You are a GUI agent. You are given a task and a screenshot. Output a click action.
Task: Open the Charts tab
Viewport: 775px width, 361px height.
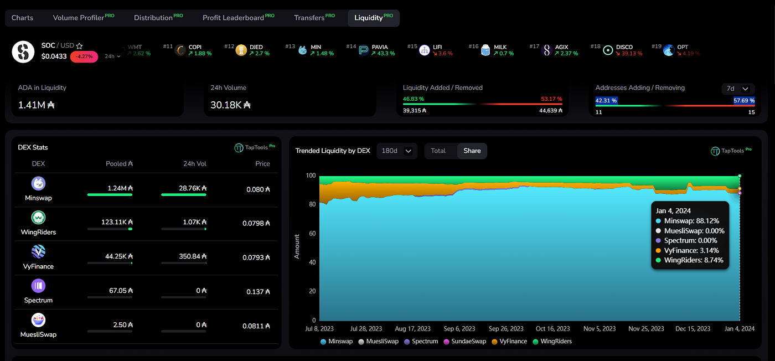[x=22, y=18]
